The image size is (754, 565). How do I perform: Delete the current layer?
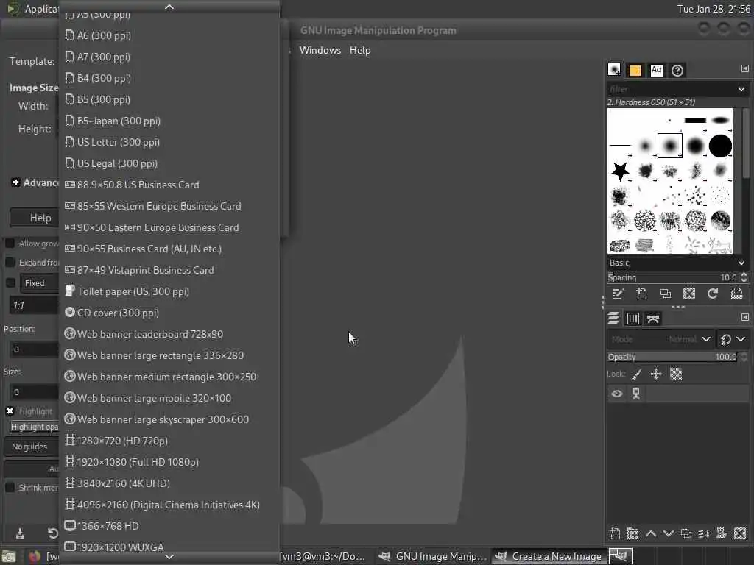740,533
